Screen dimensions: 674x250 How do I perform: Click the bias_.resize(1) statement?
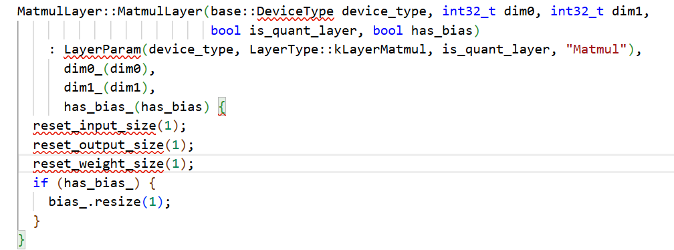click(x=110, y=203)
